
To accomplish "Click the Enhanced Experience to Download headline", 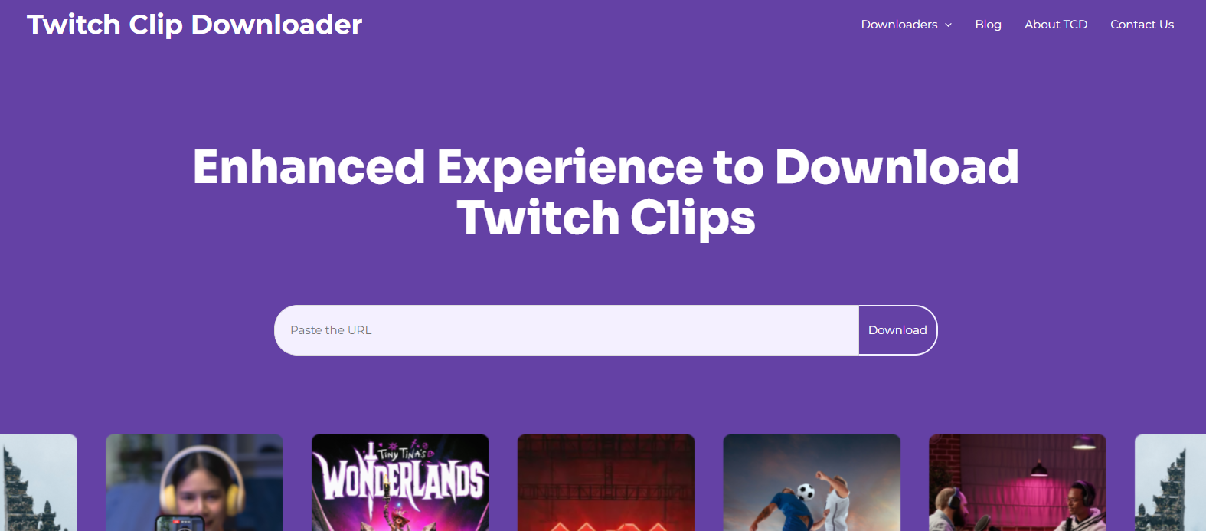I will point(606,167).
